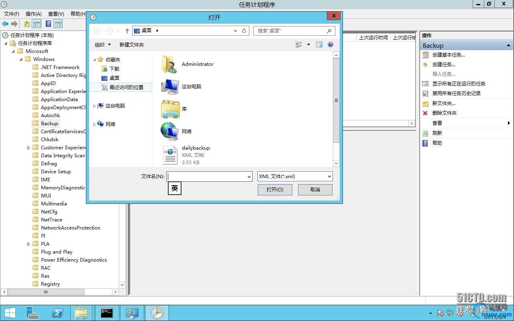Click 新文件夹... in the Actions pane

pos(444,104)
